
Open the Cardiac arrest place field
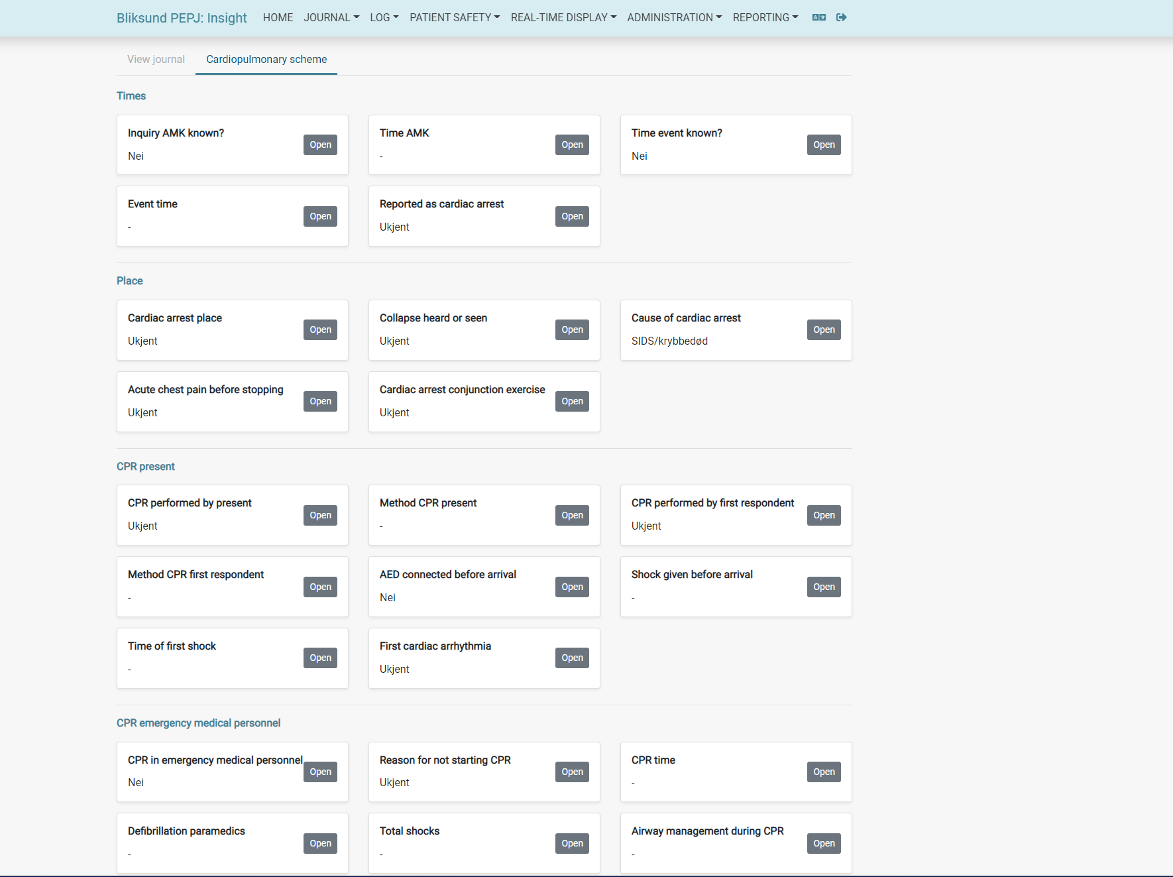click(320, 329)
